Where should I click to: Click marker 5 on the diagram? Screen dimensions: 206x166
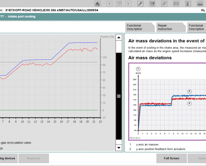point(189,91)
